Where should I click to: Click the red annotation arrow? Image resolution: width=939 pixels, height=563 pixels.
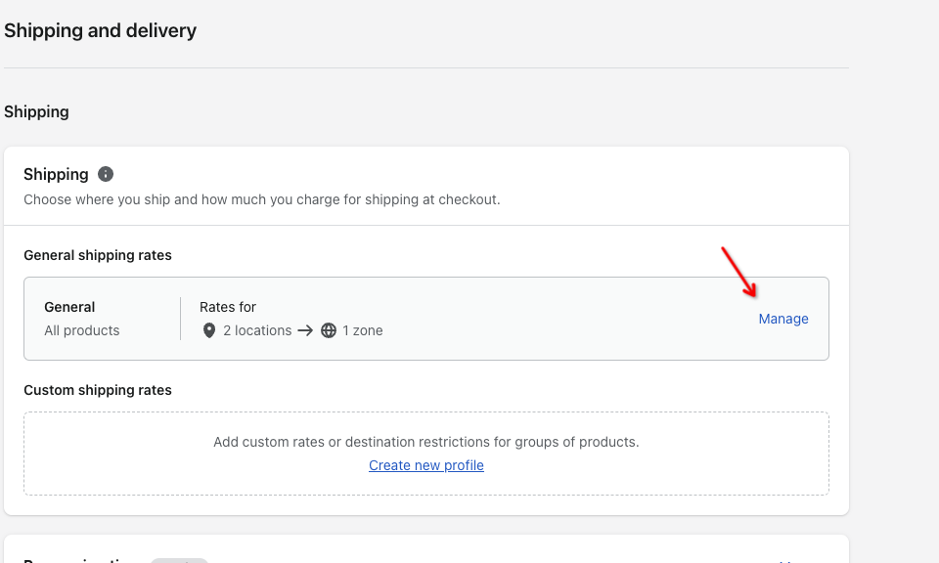pos(739,271)
